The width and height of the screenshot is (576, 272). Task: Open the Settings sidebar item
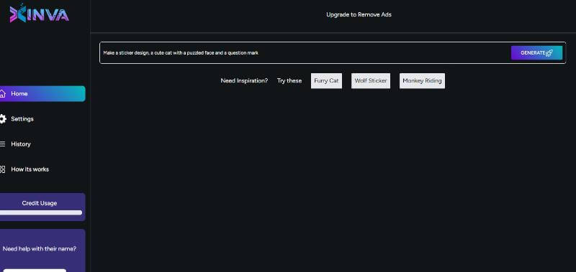(x=22, y=119)
